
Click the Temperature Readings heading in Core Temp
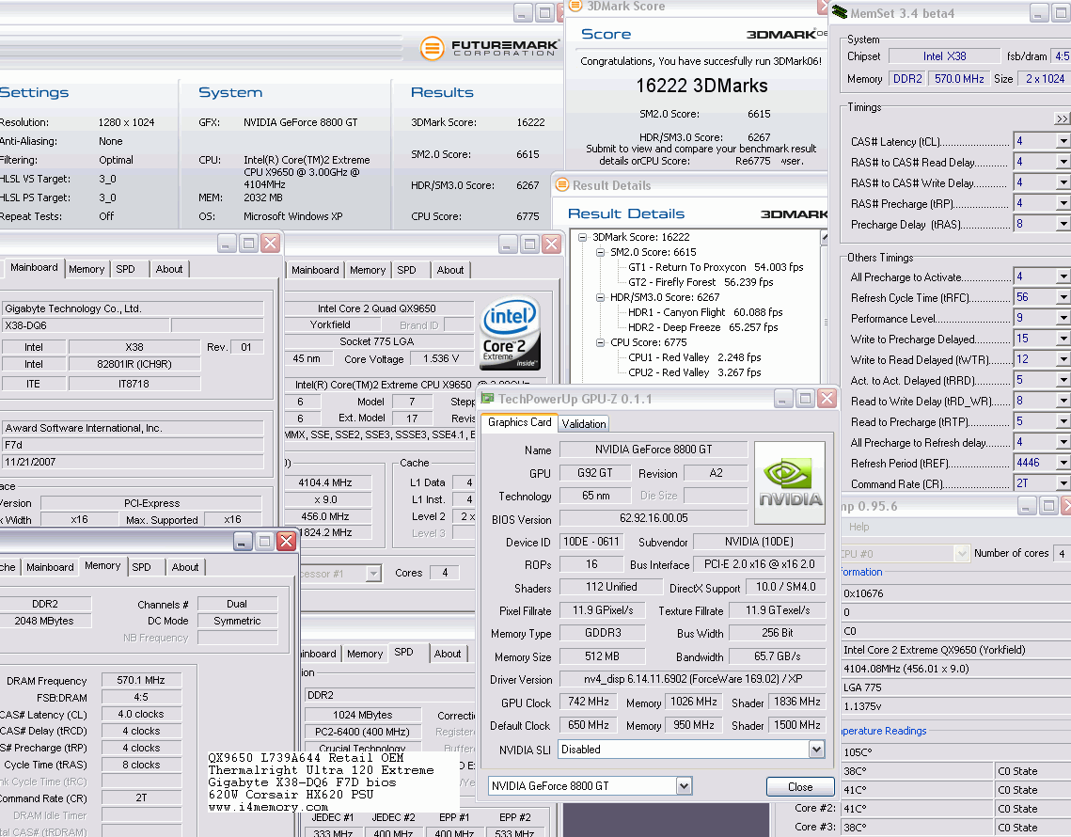[x=884, y=731]
